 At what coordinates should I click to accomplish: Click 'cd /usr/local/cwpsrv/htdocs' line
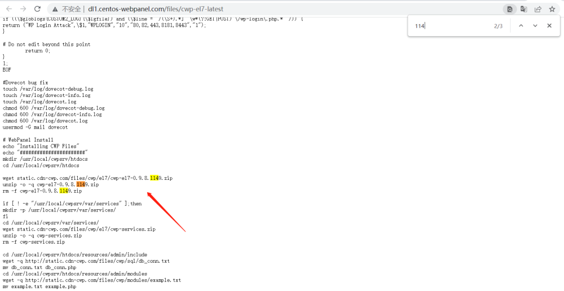(41, 165)
